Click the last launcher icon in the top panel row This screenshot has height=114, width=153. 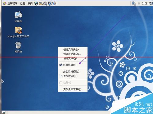pyautogui.click(x=54, y=4)
